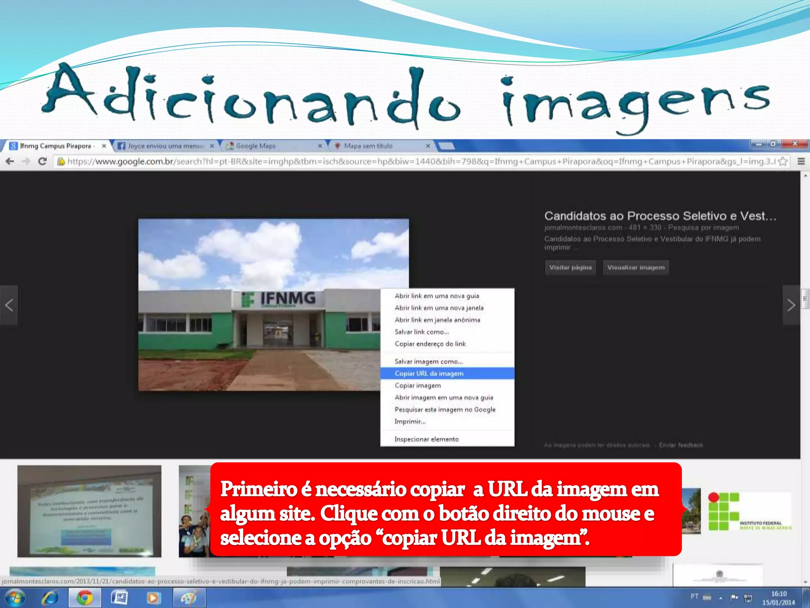810x608 pixels.
Task: Open the Chrome hamburger menu
Action: [801, 161]
